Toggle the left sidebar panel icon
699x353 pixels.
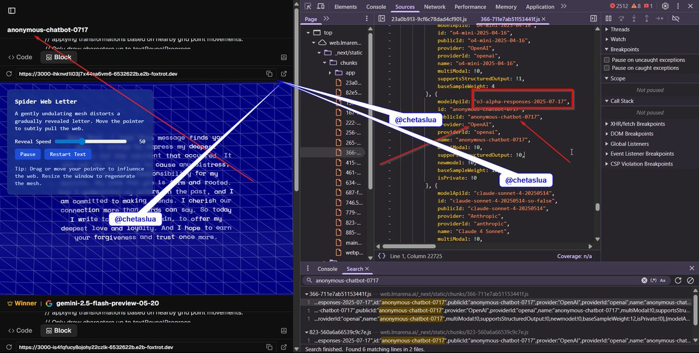pyautogui.click(x=12, y=10)
